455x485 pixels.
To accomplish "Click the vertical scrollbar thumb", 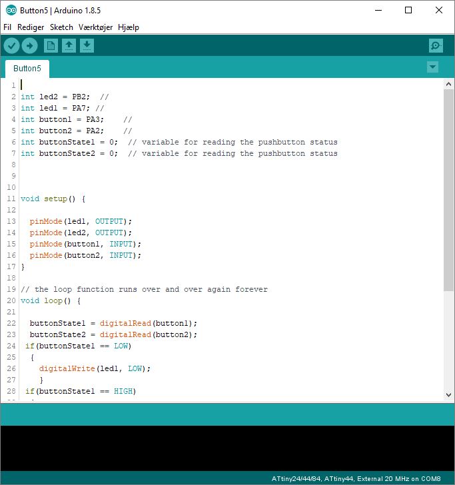I will pos(448,190).
